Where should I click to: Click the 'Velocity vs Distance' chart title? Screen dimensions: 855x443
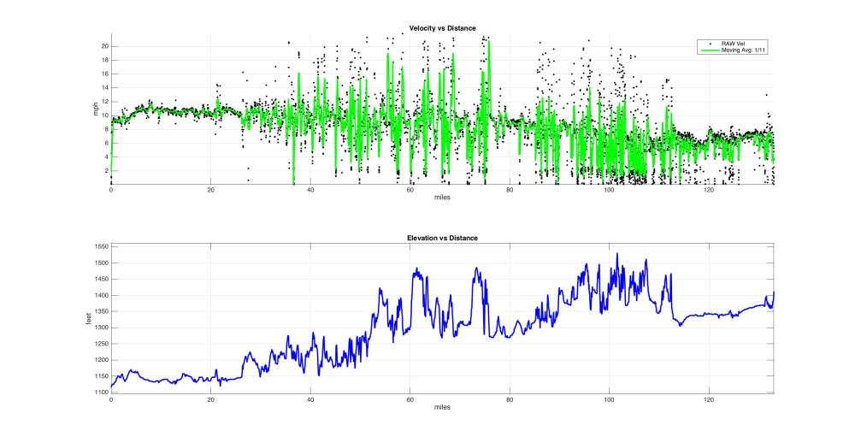442,27
